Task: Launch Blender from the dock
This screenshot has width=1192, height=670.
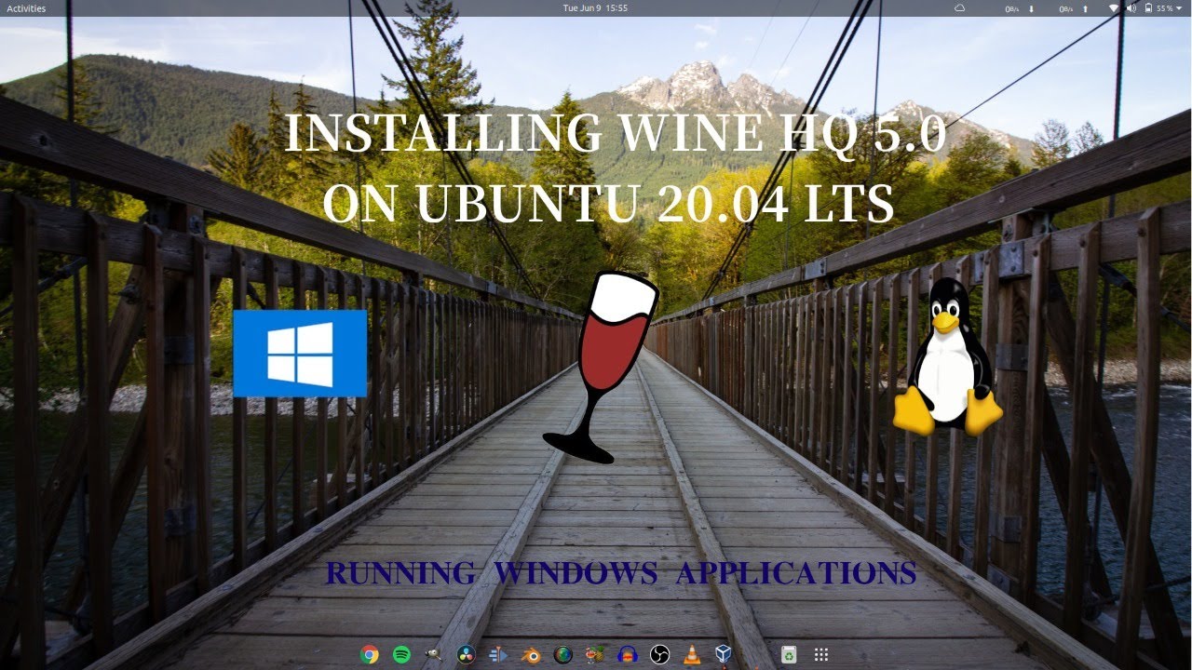Action: pyautogui.click(x=530, y=654)
